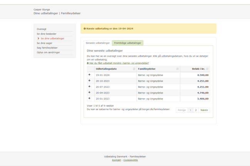The width and height of the screenshot is (250, 166).
Task: Open Oversigt in the sidebar
Action: [x=42, y=29]
